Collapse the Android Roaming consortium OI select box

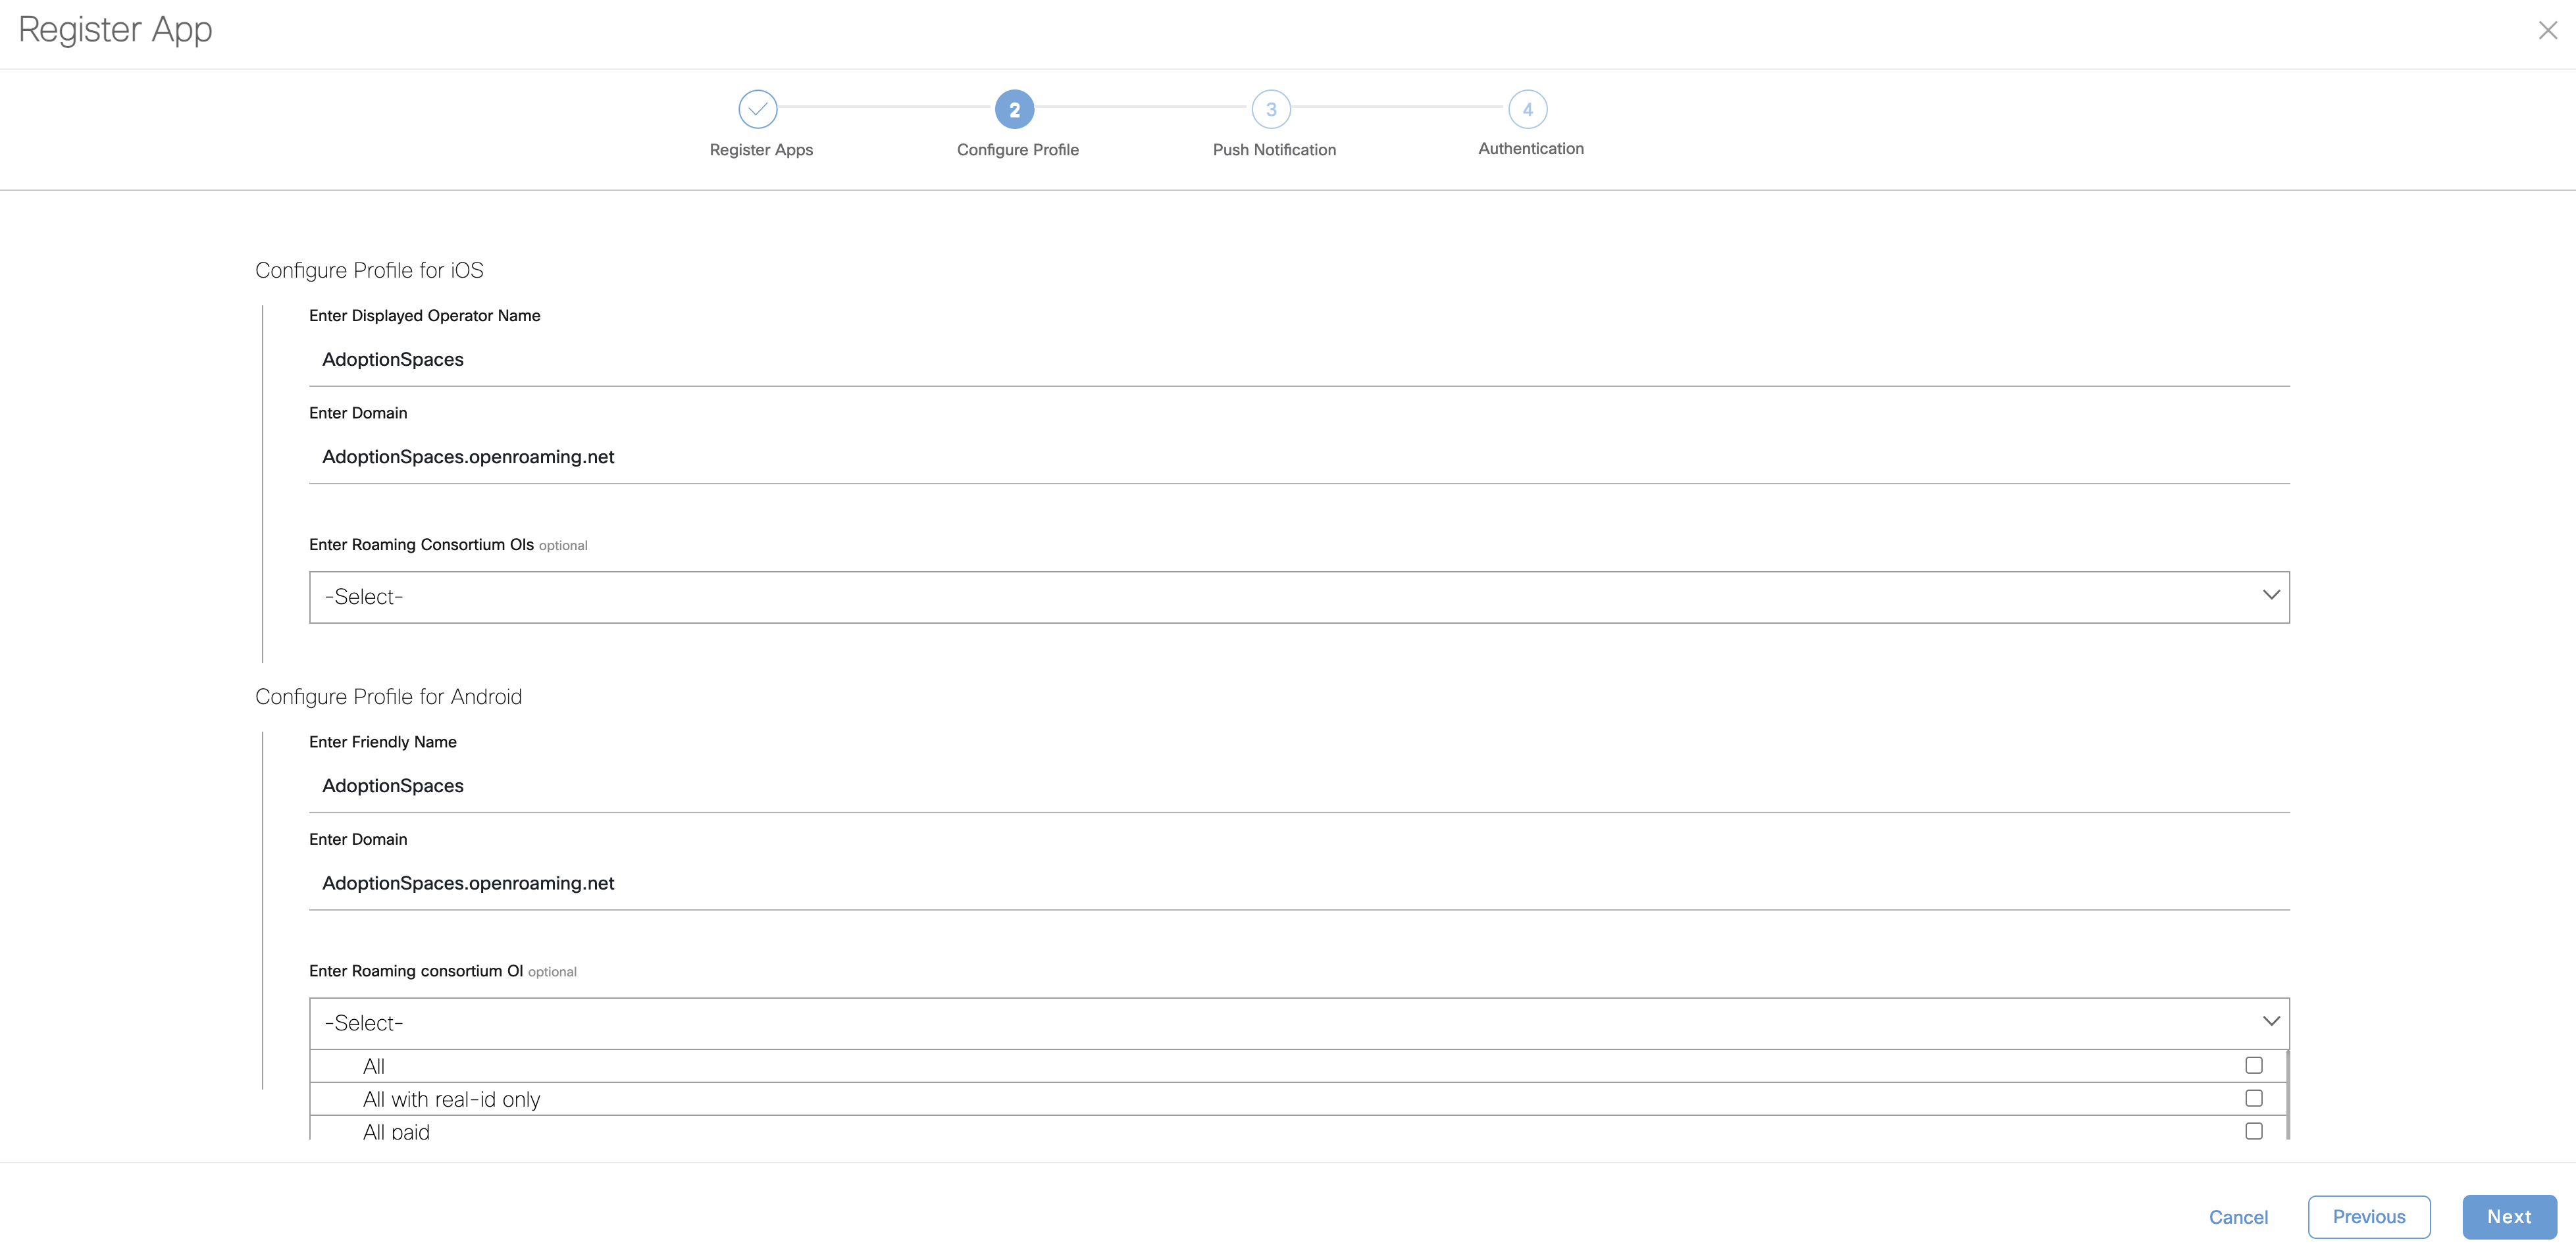pyautogui.click(x=1298, y=1023)
